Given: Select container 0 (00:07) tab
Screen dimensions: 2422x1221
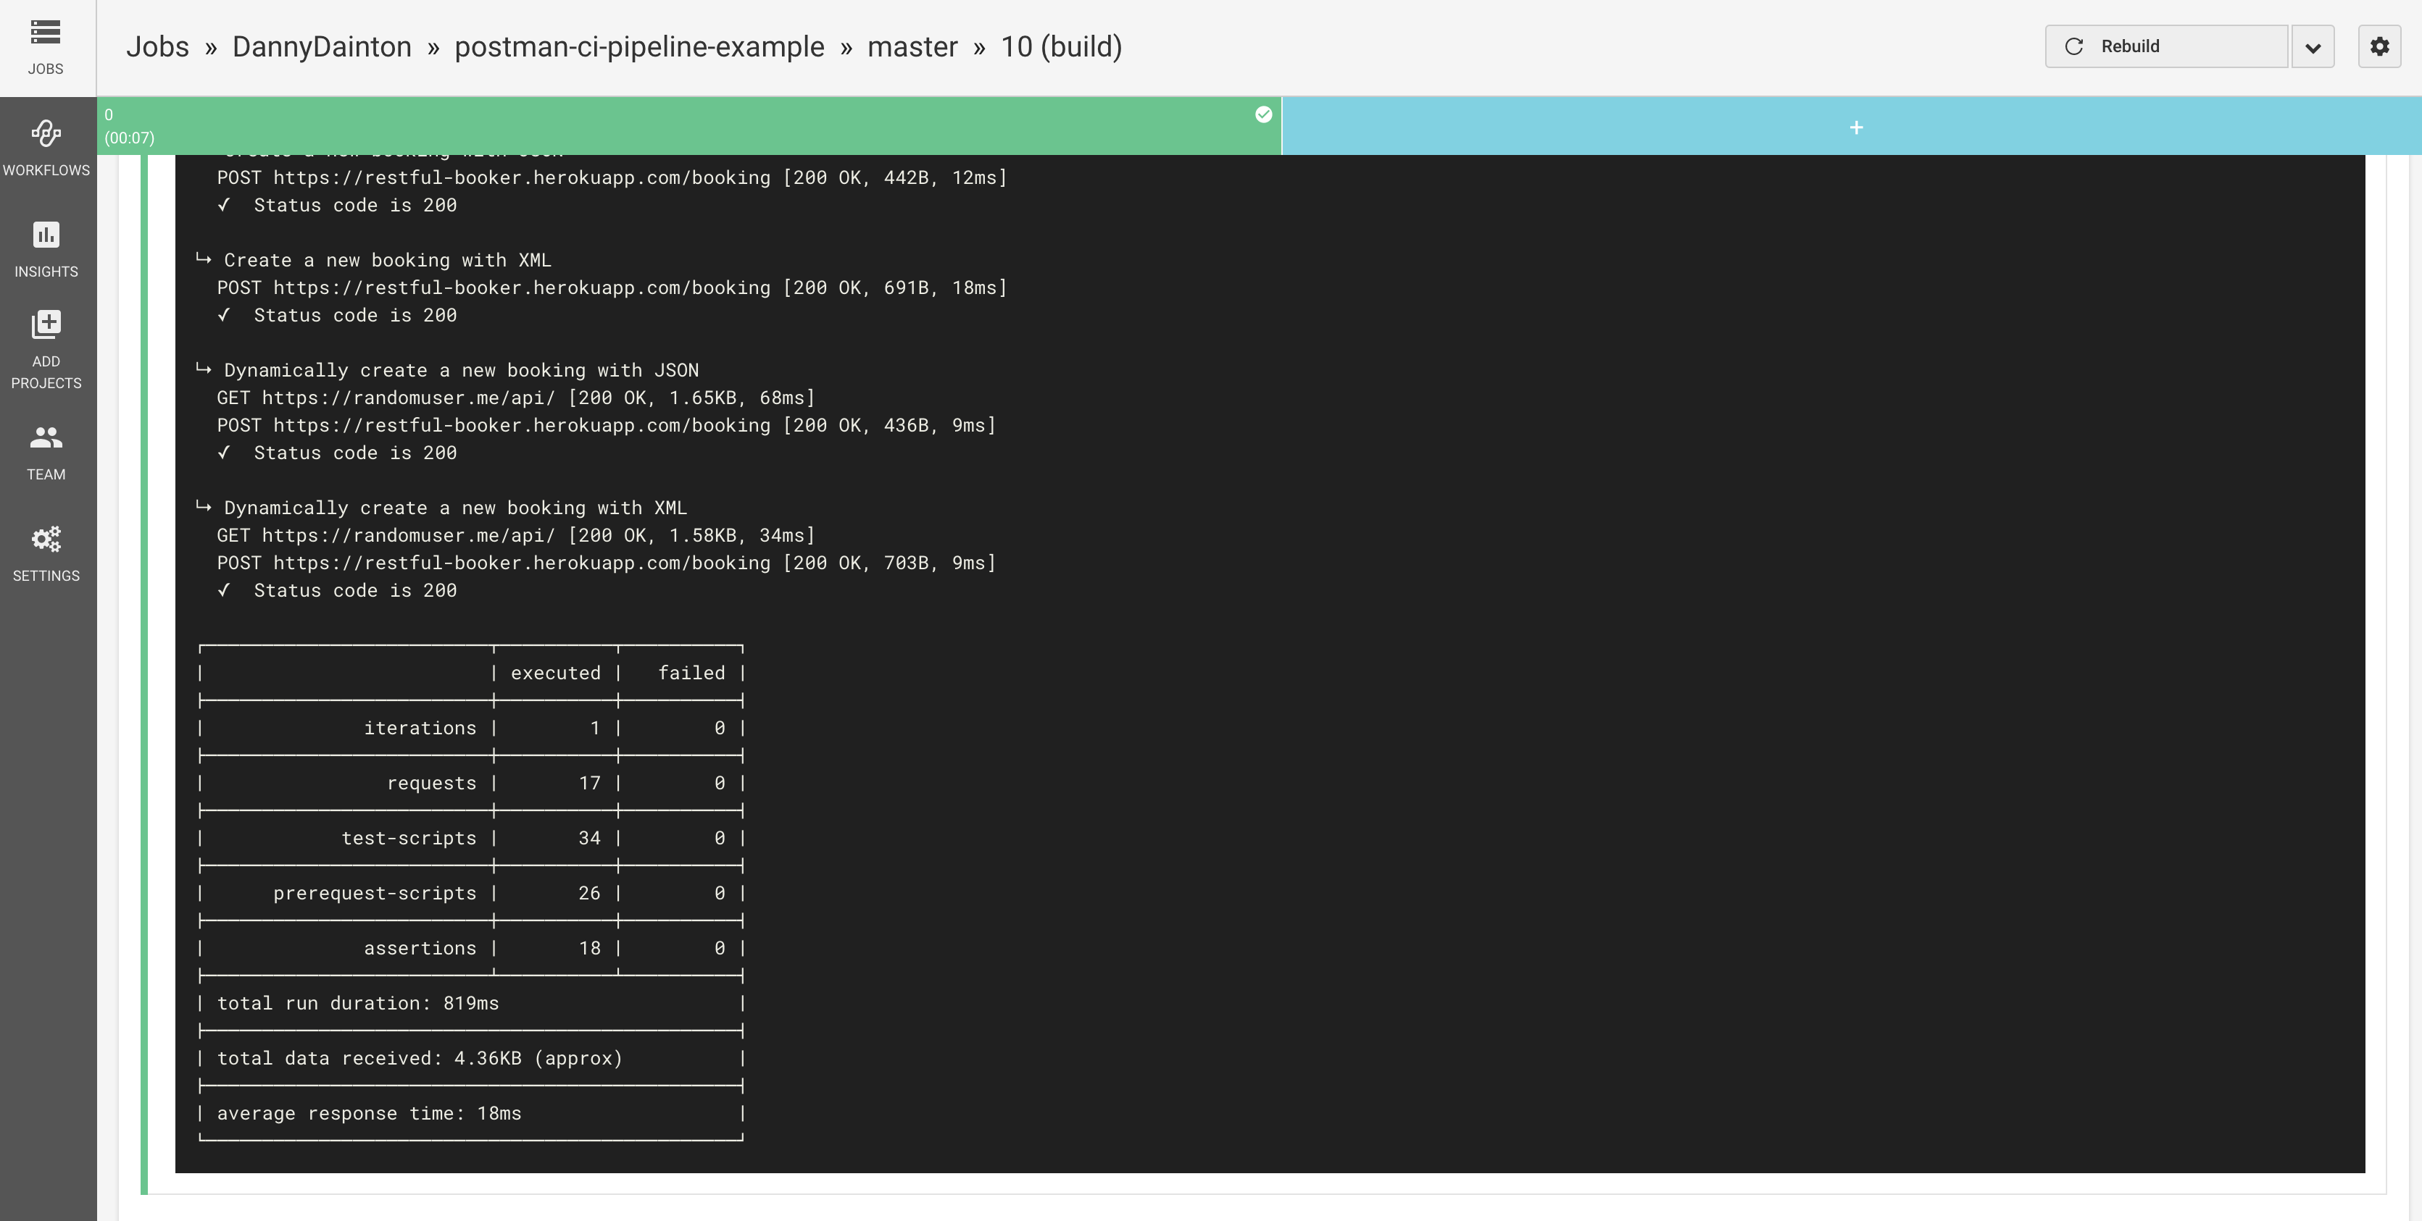Looking at the screenshot, I should [689, 127].
